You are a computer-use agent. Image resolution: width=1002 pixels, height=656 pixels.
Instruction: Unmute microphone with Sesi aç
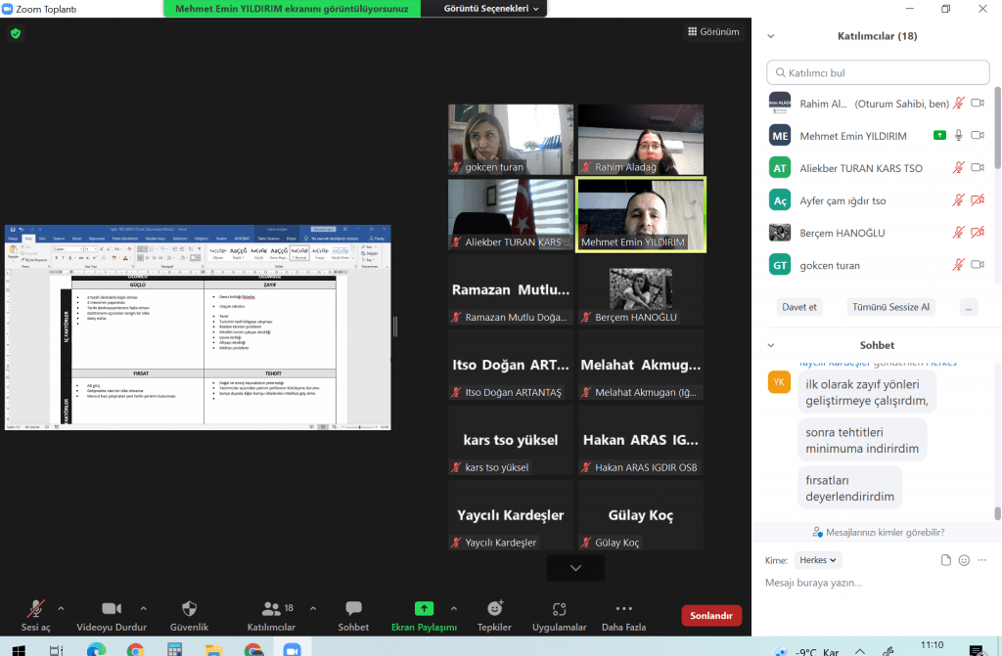tap(36, 609)
